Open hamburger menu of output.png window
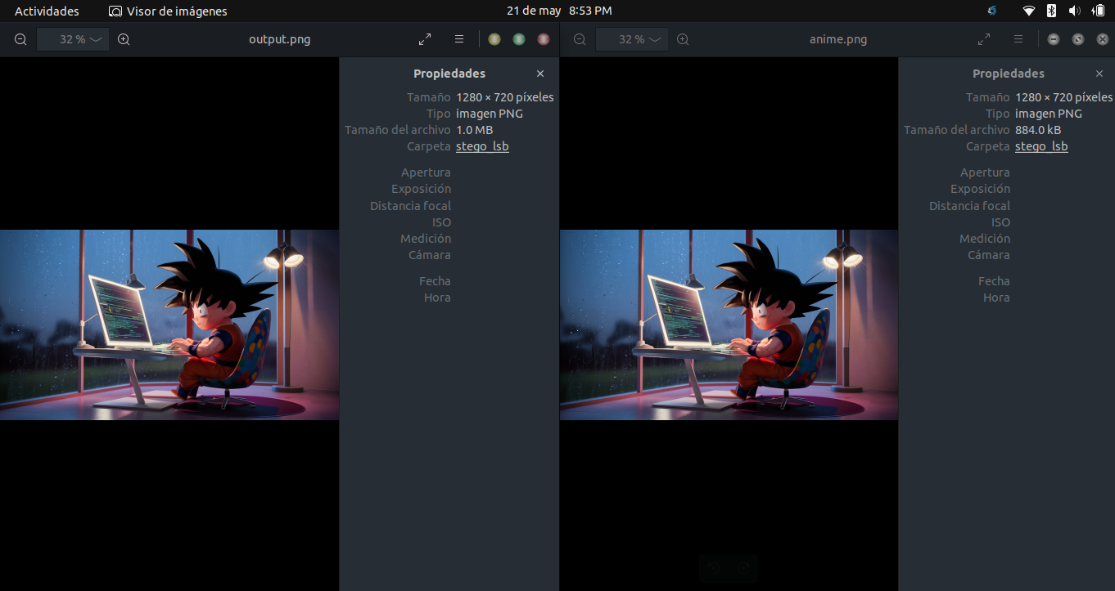The height and width of the screenshot is (591, 1115). click(x=459, y=39)
